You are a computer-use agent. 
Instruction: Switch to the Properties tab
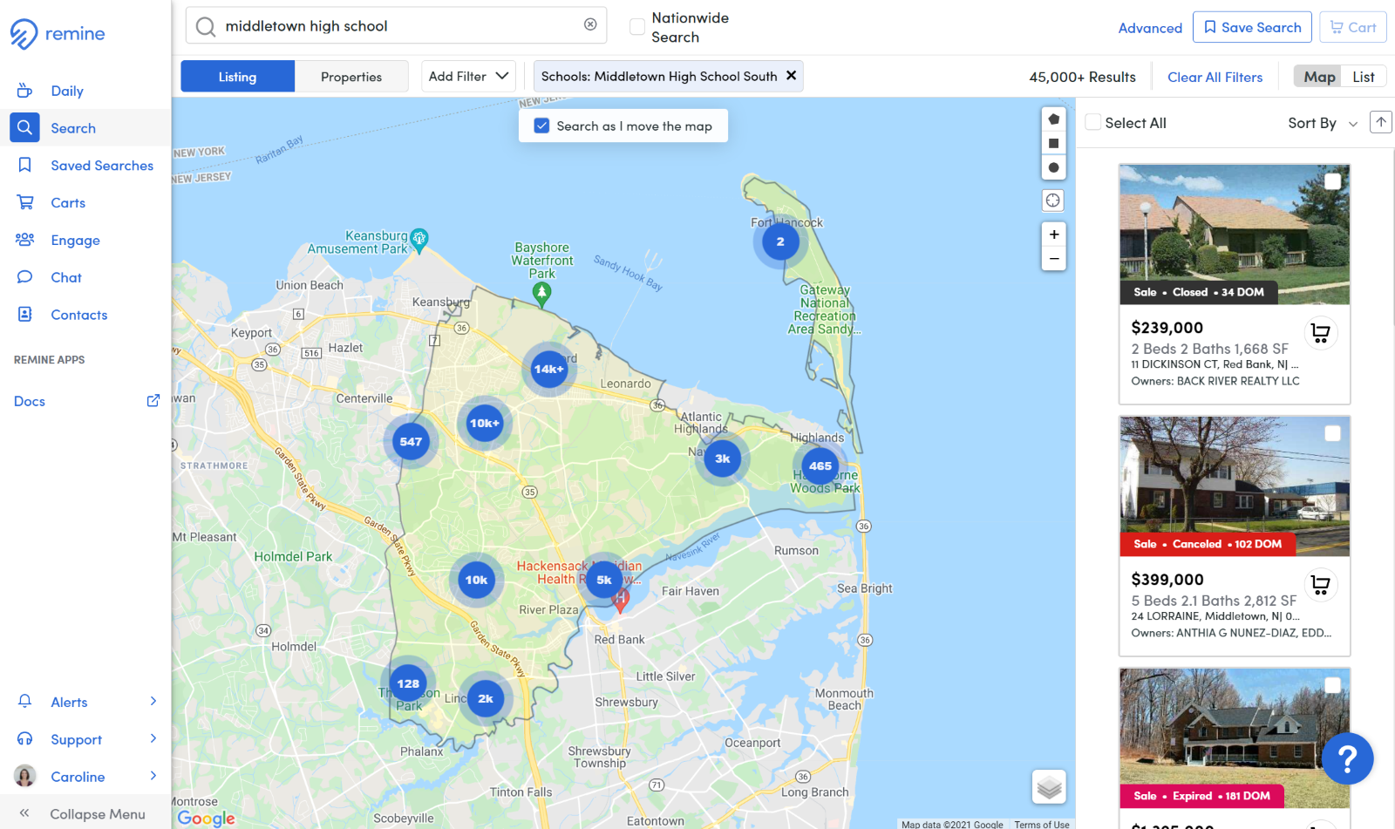[x=351, y=77]
